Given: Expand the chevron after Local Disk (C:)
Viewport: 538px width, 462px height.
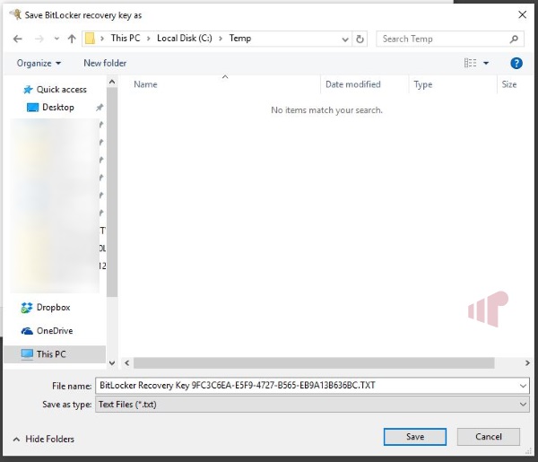Looking at the screenshot, I should click(221, 39).
